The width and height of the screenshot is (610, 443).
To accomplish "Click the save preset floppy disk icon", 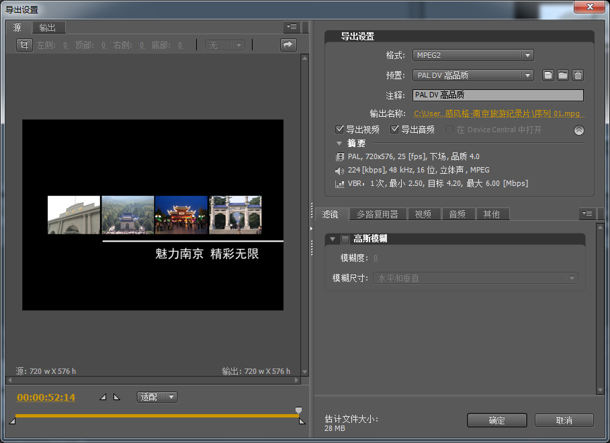I will click(x=549, y=75).
